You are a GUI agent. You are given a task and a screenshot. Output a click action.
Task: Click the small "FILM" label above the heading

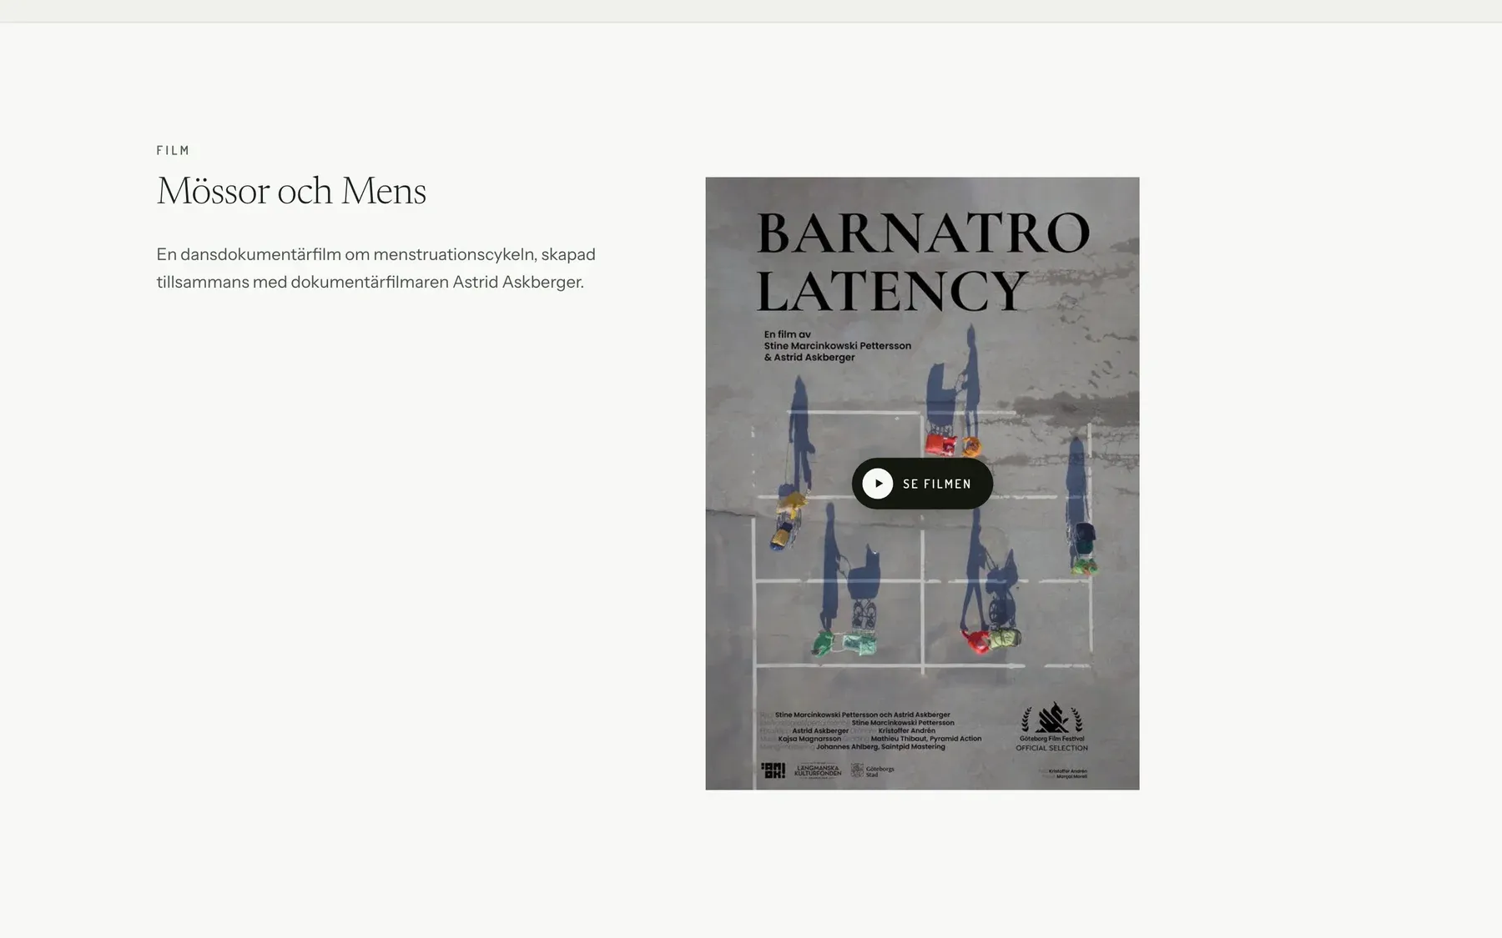[174, 151]
